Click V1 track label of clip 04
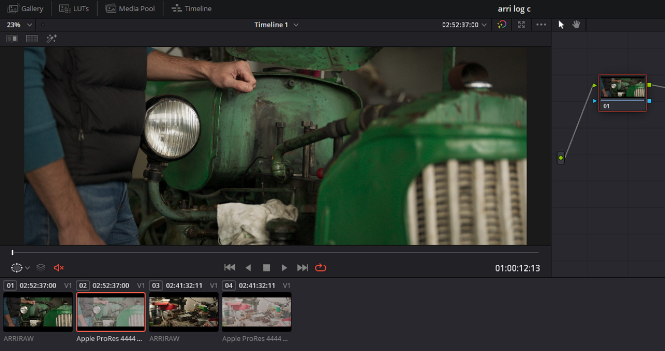The height and width of the screenshot is (351, 665). point(287,285)
